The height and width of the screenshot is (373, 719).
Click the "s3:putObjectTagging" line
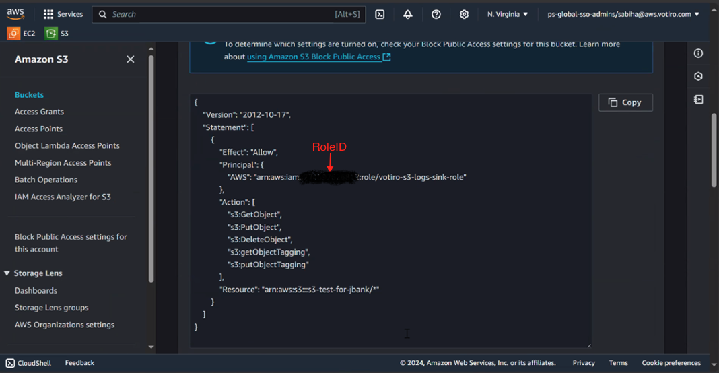(x=268, y=265)
